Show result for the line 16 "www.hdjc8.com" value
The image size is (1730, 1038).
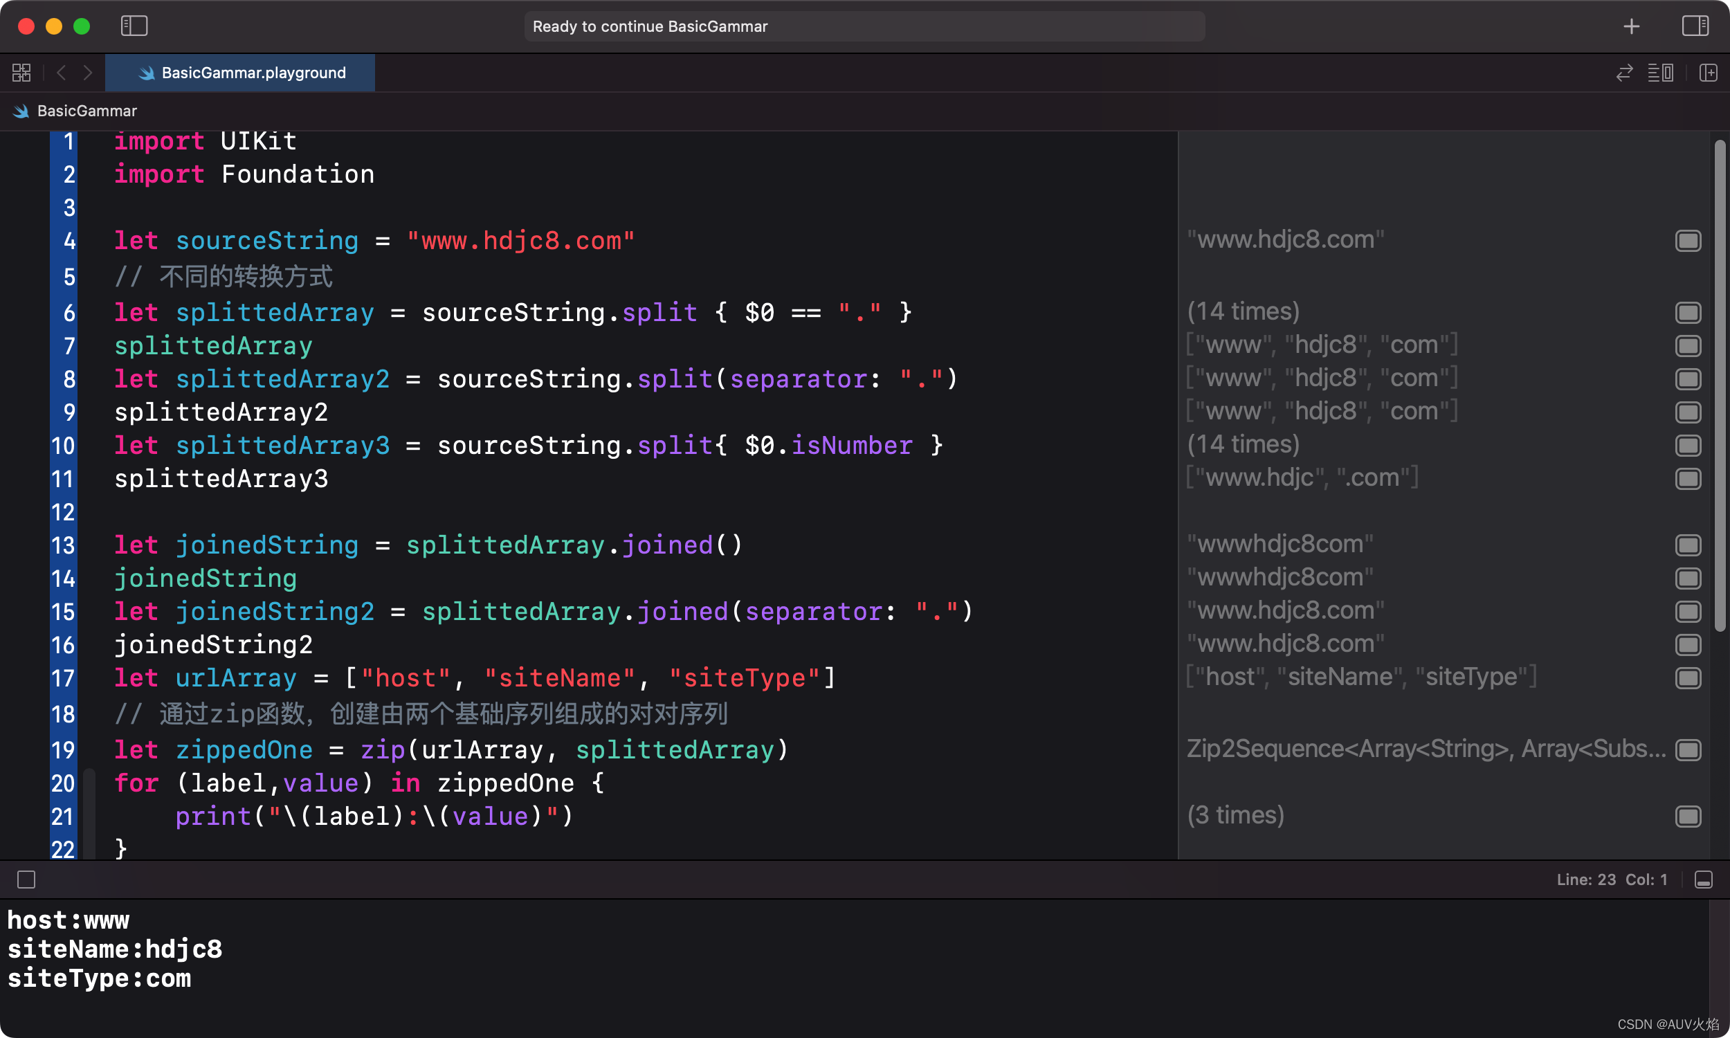(x=1688, y=645)
